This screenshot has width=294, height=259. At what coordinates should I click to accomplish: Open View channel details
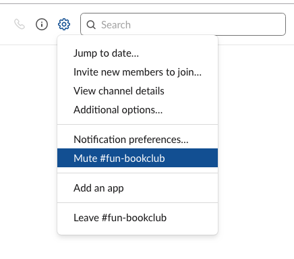point(138,91)
